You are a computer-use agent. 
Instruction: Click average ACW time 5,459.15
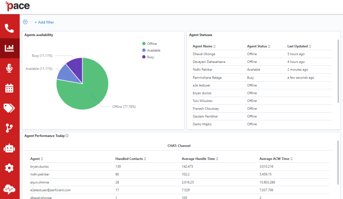coord(266,174)
